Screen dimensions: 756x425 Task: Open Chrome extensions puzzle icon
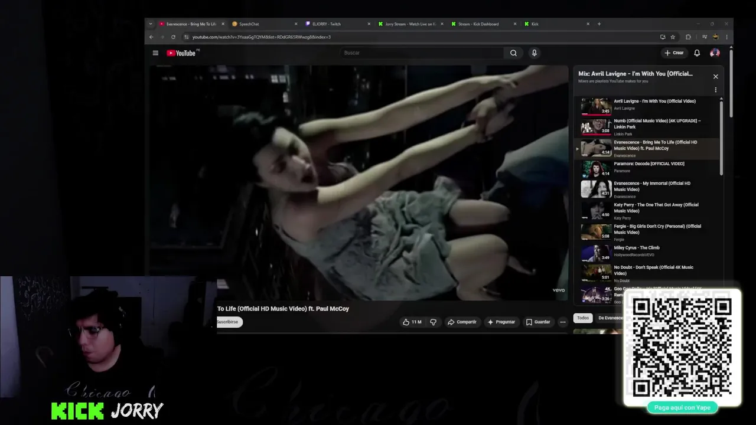[688, 37]
